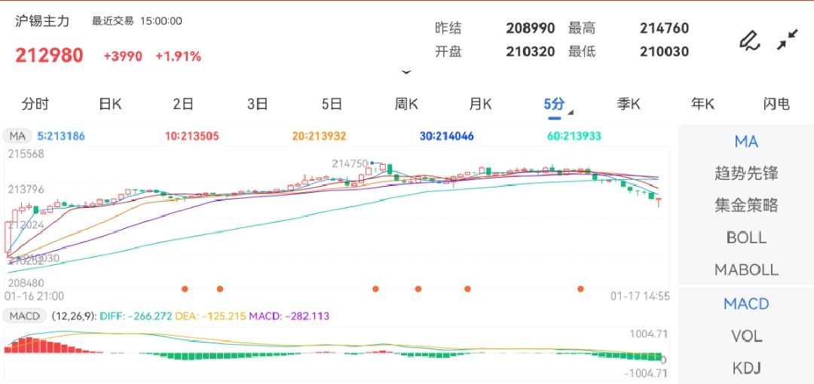Open the drawing pen tool icon

749,41
